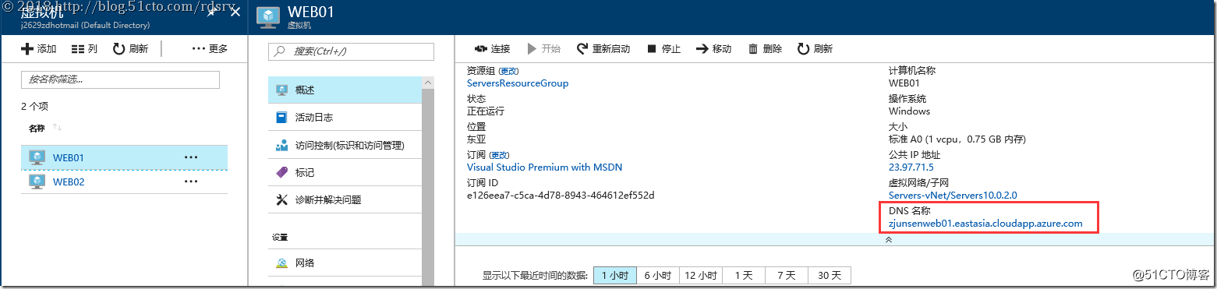Open public IP address 23.97.71.5 link
Screen dimensions: 1217x289
tap(911, 167)
